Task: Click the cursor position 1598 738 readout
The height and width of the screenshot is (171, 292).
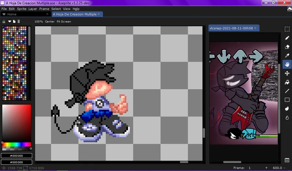Action: coord(12,168)
